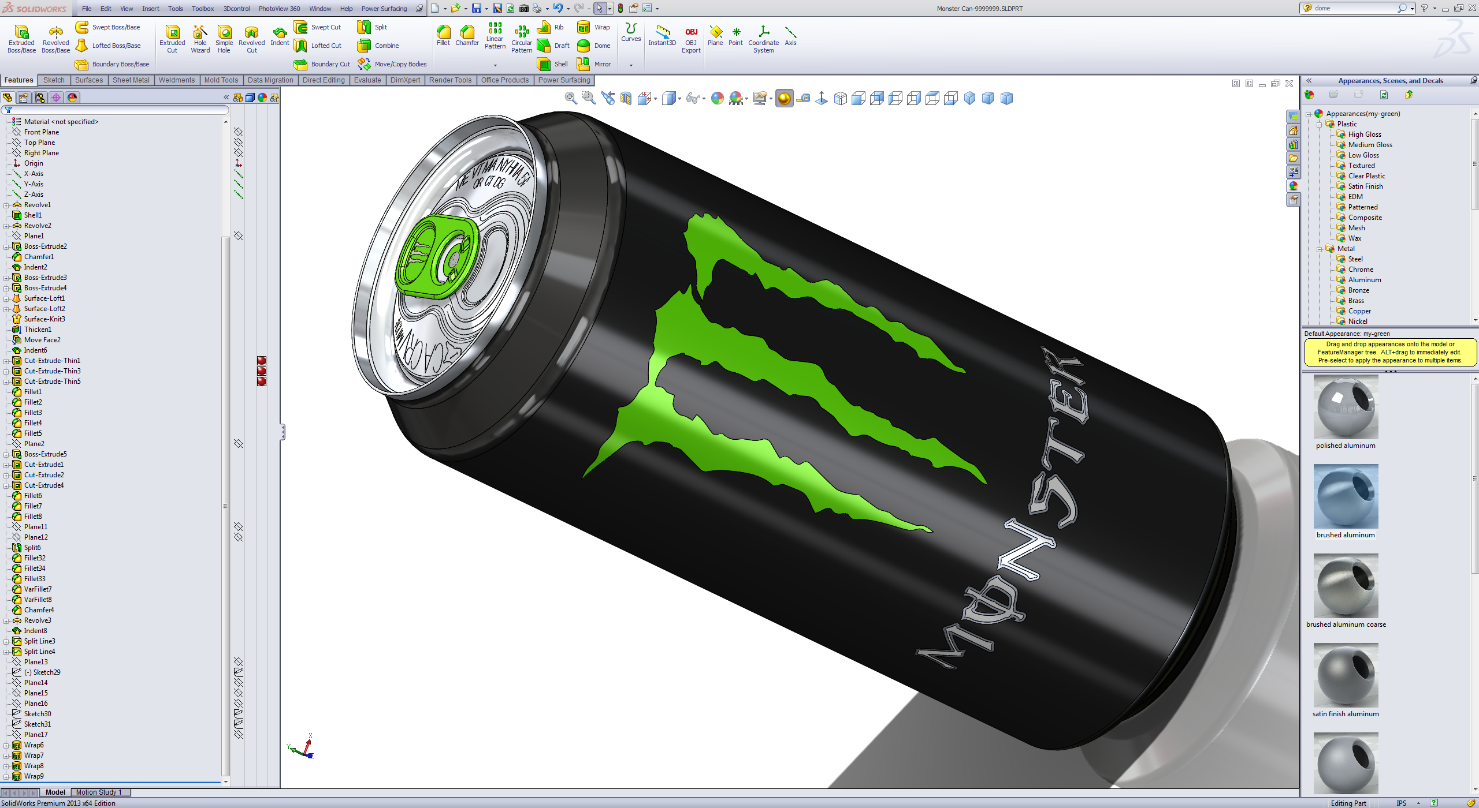This screenshot has height=808, width=1479.
Task: Click the Indent feature icon
Action: click(280, 36)
